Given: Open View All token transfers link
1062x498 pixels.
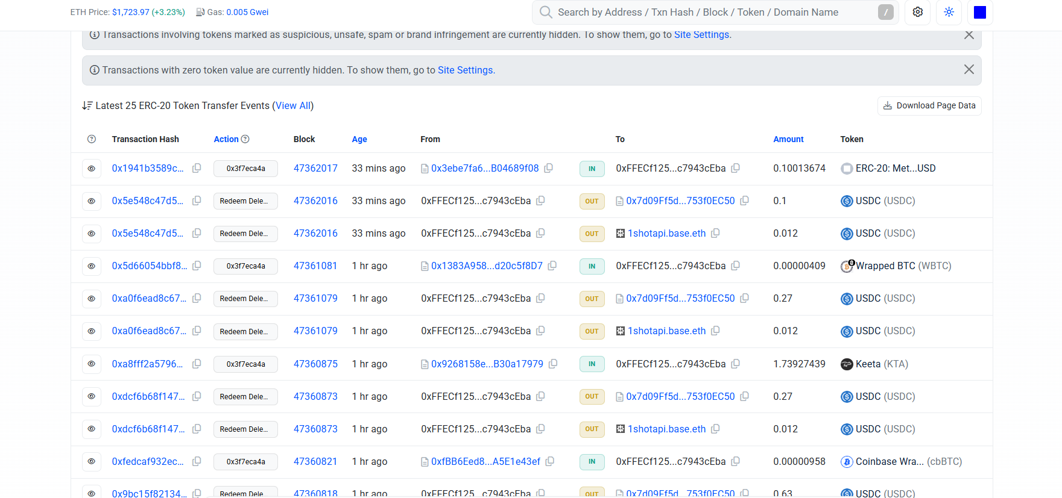Looking at the screenshot, I should pos(293,105).
